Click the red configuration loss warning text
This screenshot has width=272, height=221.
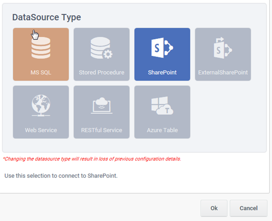90,159
